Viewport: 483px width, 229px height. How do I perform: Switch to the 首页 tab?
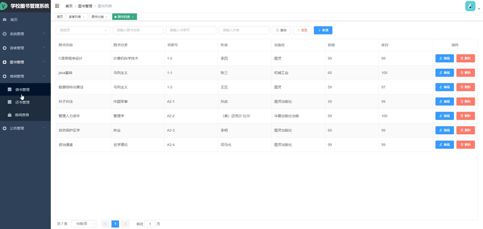pos(60,17)
